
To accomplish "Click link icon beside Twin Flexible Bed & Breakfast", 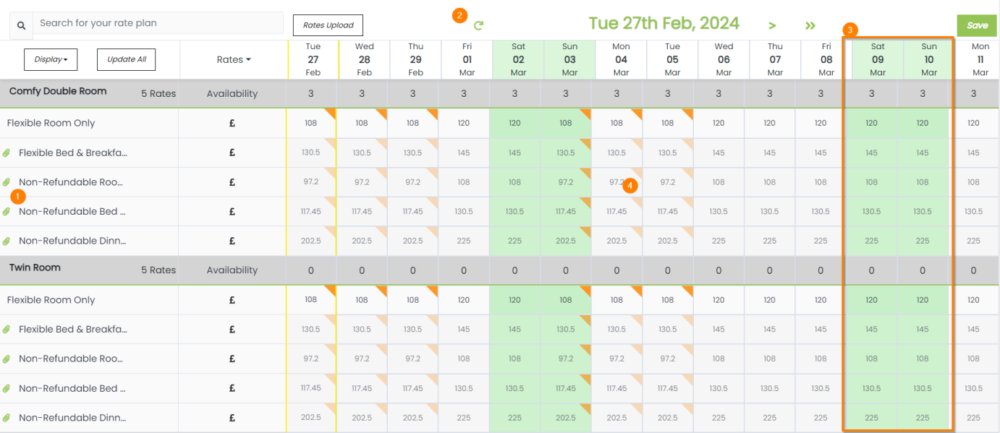I will (7, 329).
